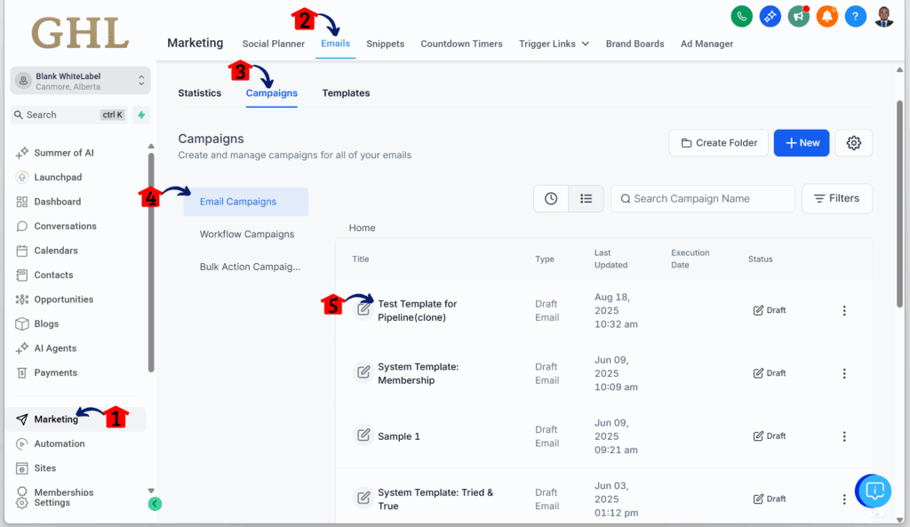
Task: Click the sidebar scroll down arrow
Action: [x=151, y=491]
